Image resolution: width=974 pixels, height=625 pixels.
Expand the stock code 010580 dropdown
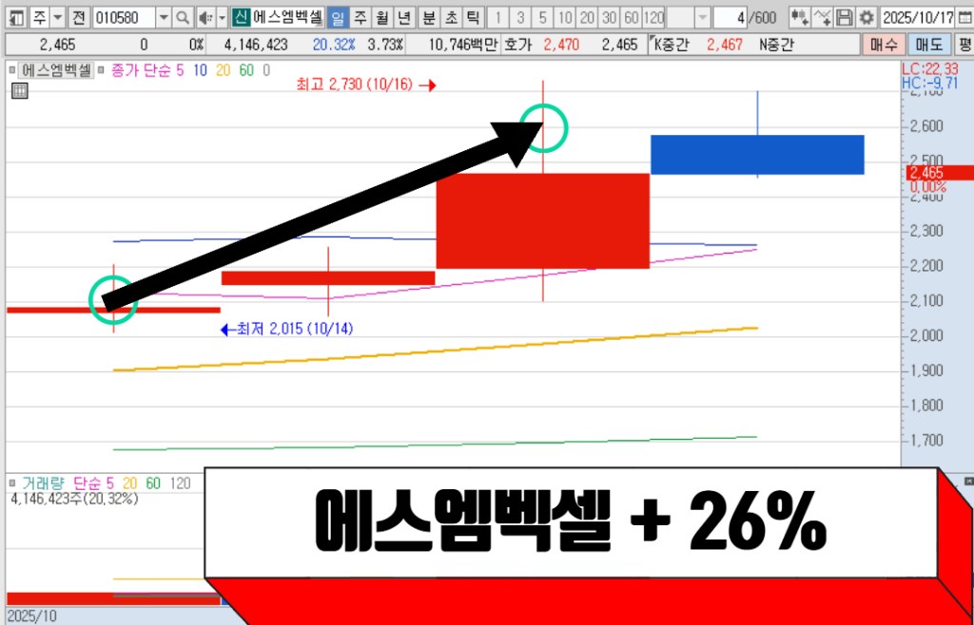click(162, 18)
